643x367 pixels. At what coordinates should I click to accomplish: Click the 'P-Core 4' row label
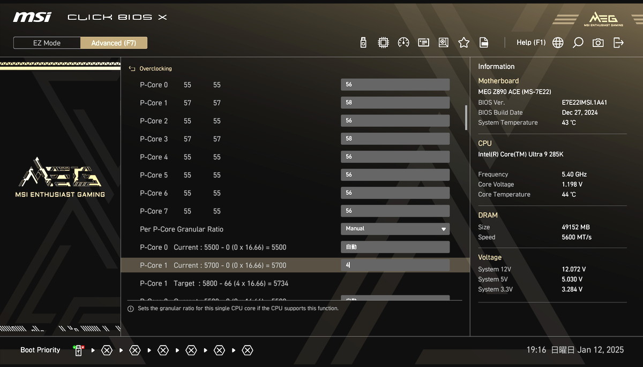click(x=154, y=157)
